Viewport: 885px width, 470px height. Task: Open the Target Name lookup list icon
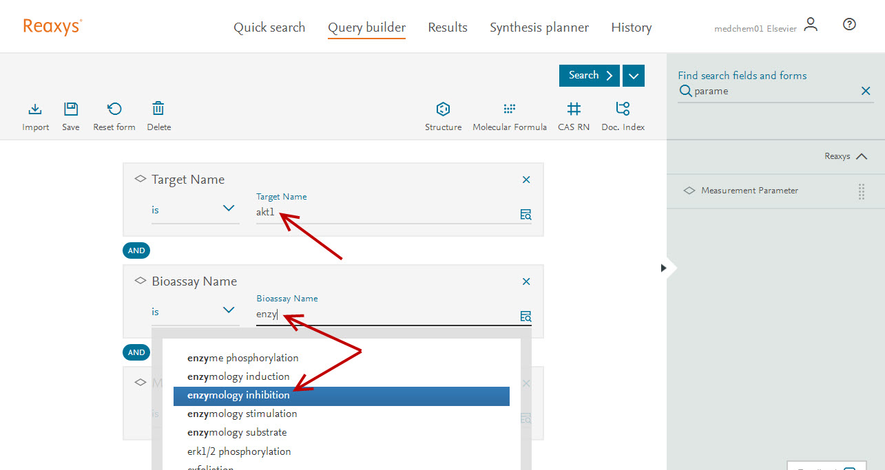(525, 214)
